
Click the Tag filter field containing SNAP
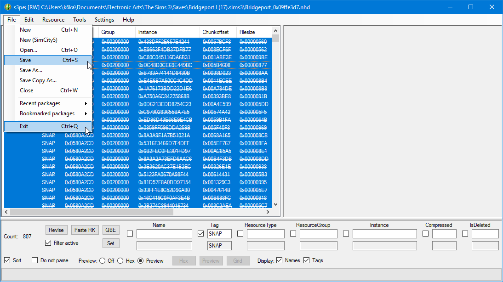click(x=219, y=234)
